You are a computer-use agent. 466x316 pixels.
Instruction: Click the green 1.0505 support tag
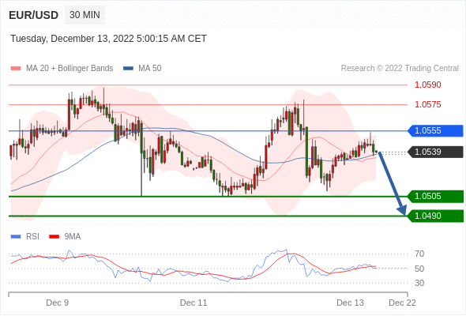point(435,197)
